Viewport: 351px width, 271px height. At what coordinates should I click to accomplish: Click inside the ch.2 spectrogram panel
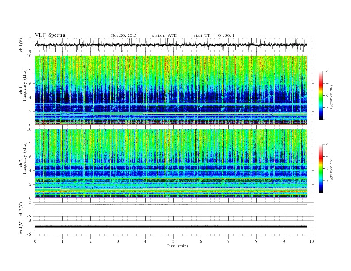[171, 163]
